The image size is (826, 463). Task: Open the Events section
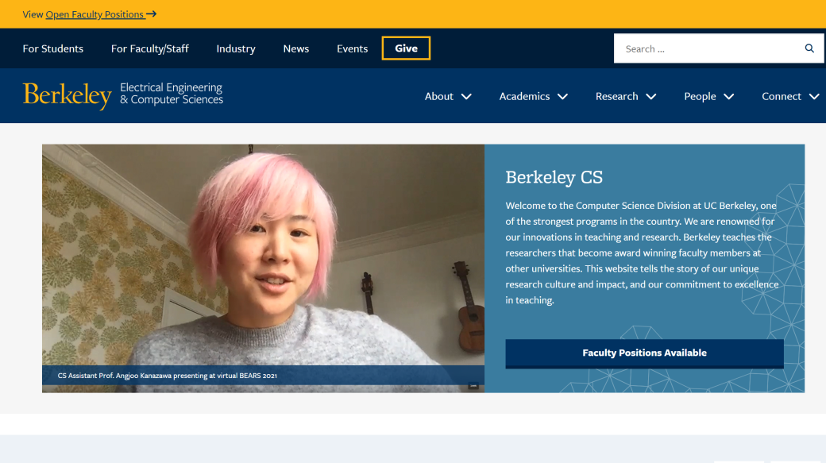(352, 48)
